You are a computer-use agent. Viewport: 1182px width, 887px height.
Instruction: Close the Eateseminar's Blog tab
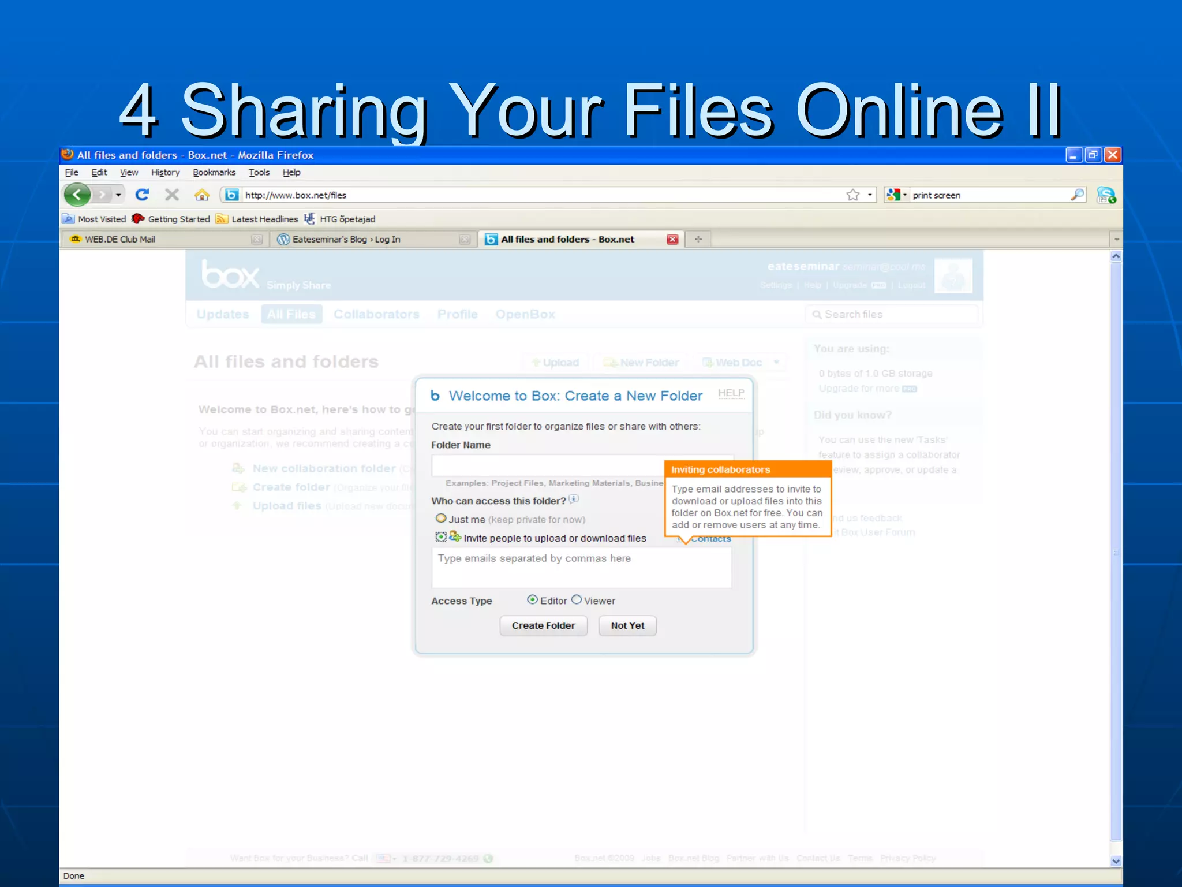465,239
